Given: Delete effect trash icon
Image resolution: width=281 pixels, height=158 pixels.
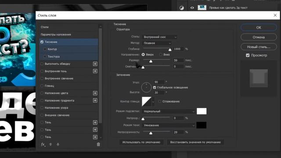Looking at the screenshot, I should pyautogui.click(x=98, y=144).
